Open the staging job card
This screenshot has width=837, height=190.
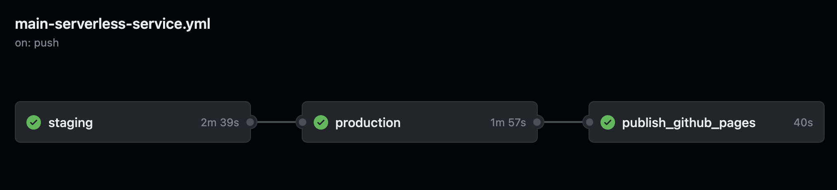(133, 122)
